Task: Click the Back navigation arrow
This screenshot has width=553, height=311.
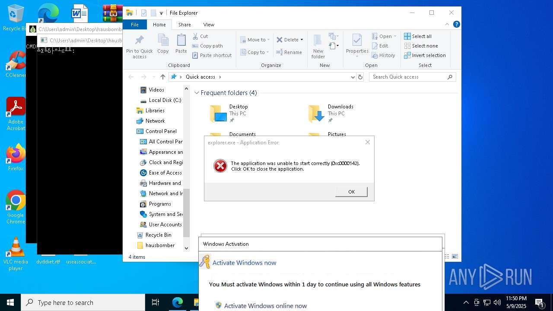Action: (x=131, y=77)
